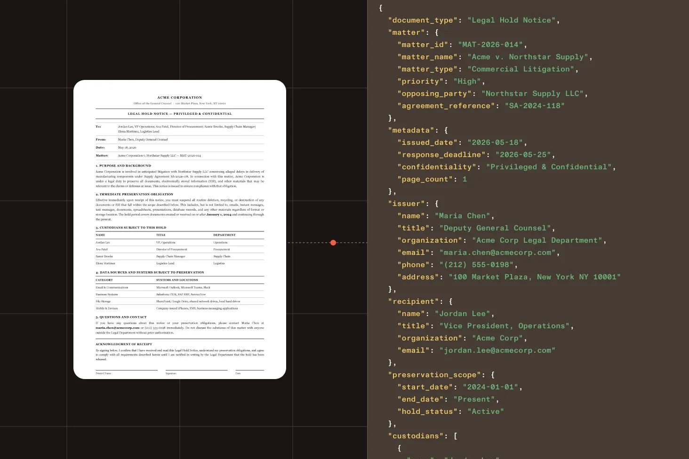
Task: Click the "matter" key in JSON
Action: click(x=407, y=32)
